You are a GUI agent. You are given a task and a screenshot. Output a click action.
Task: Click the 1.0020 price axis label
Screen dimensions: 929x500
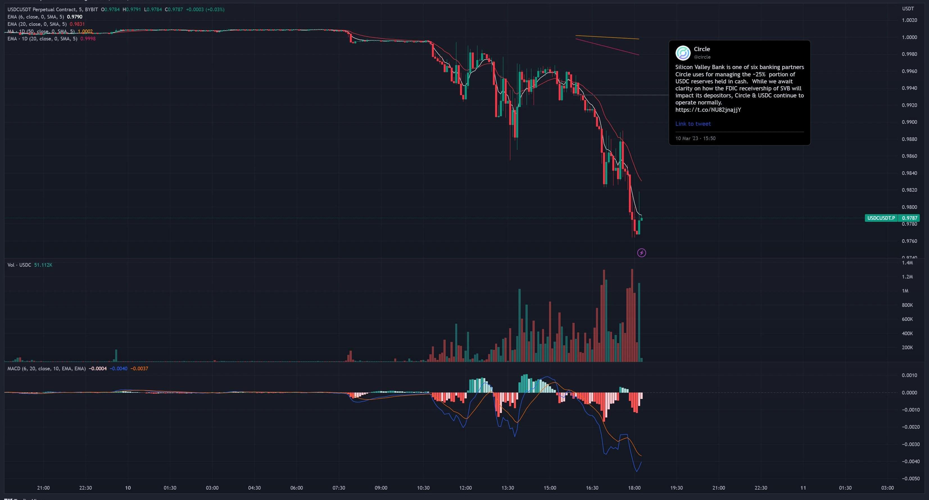(x=909, y=20)
